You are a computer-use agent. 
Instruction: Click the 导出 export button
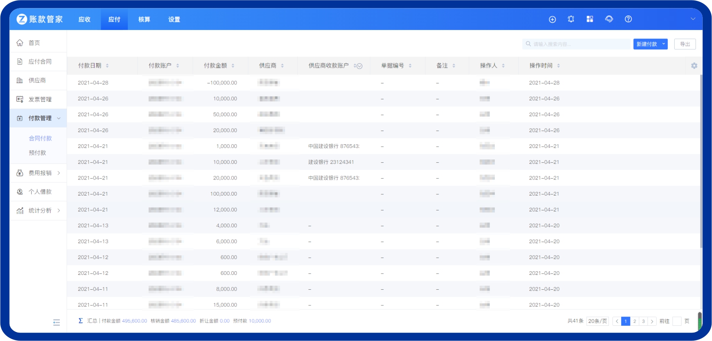(x=685, y=44)
